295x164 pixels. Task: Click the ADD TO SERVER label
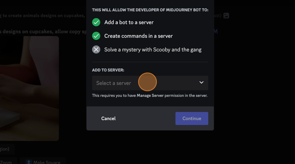click(x=108, y=70)
